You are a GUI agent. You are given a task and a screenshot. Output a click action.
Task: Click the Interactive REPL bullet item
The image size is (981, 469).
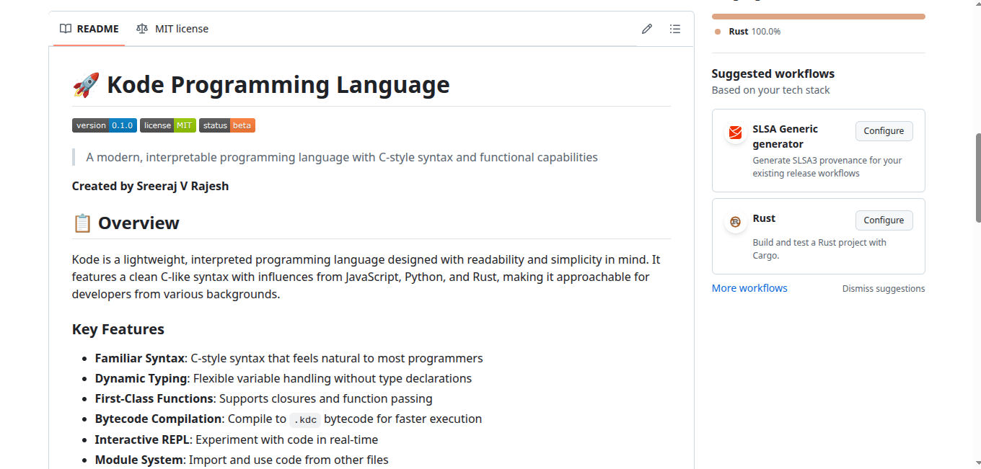click(237, 439)
